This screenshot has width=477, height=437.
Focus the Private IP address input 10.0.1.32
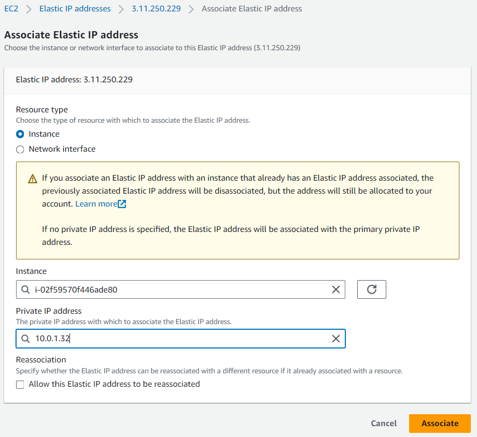180,339
